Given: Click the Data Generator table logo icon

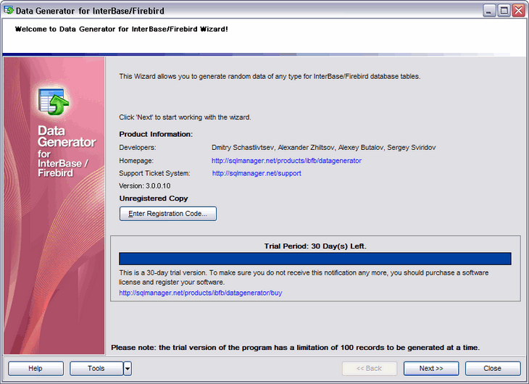Looking at the screenshot, I should pyautogui.click(x=54, y=101).
